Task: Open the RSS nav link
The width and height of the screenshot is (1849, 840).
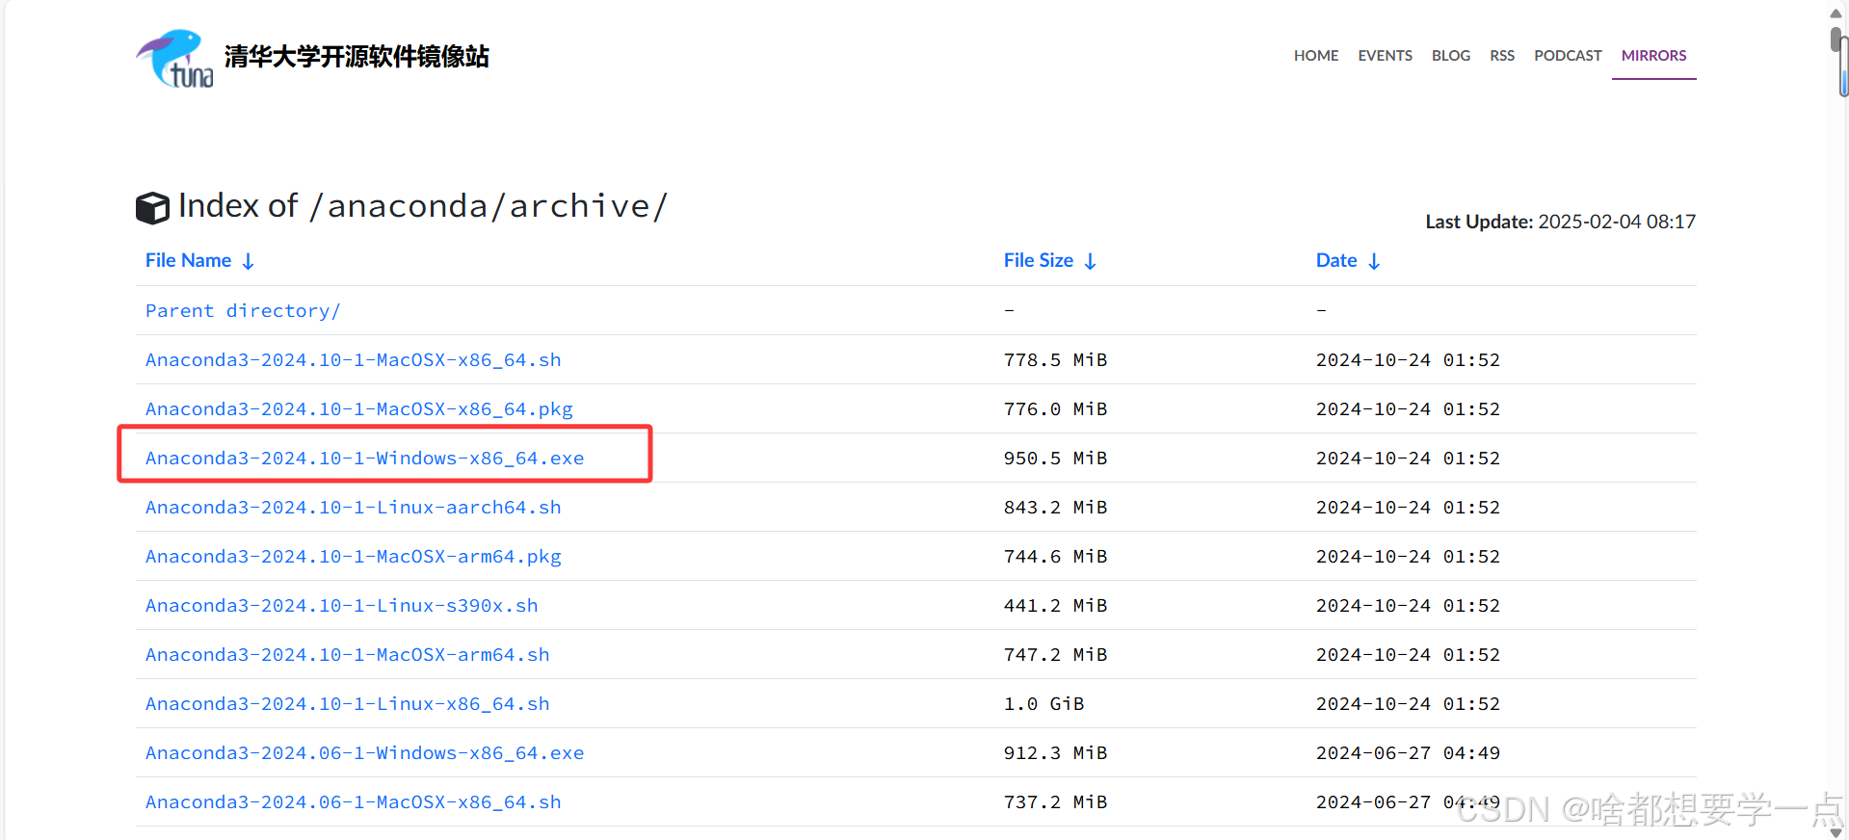Action: coord(1502,56)
